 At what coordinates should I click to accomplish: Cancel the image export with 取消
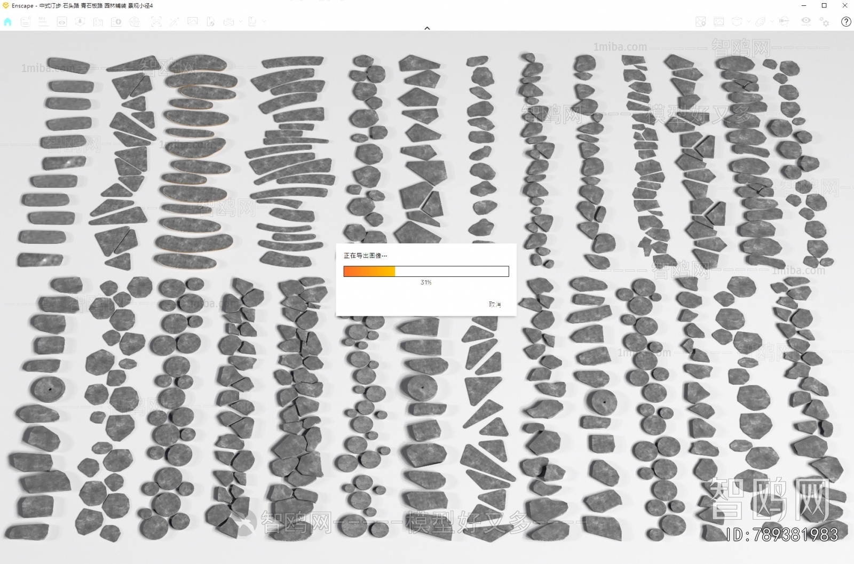click(x=495, y=305)
